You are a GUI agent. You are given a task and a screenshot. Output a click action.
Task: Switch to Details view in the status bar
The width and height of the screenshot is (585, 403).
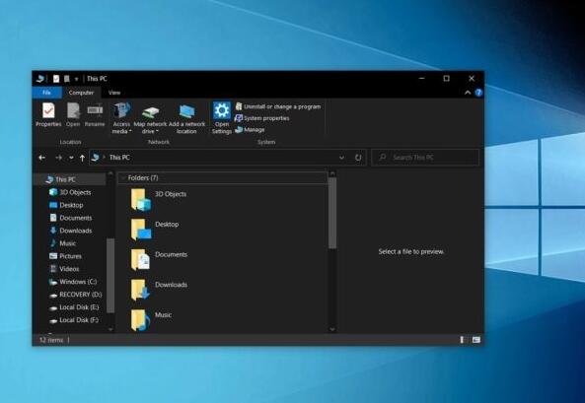click(x=462, y=340)
